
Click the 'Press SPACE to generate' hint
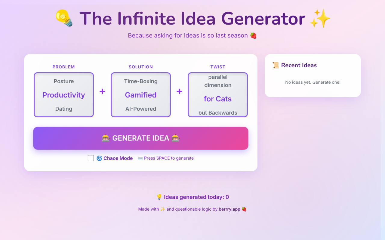pyautogui.click(x=168, y=158)
